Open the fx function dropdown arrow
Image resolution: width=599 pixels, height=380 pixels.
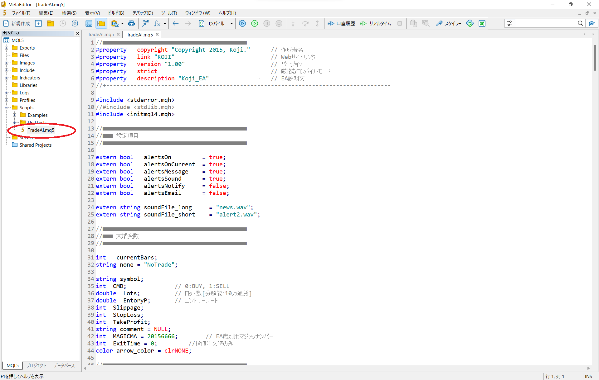[x=165, y=23]
